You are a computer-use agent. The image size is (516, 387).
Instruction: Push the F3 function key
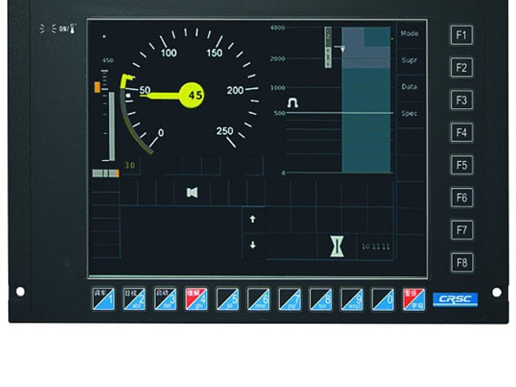462,100
